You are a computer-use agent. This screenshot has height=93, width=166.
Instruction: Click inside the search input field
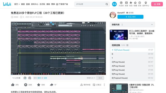(90, 4)
